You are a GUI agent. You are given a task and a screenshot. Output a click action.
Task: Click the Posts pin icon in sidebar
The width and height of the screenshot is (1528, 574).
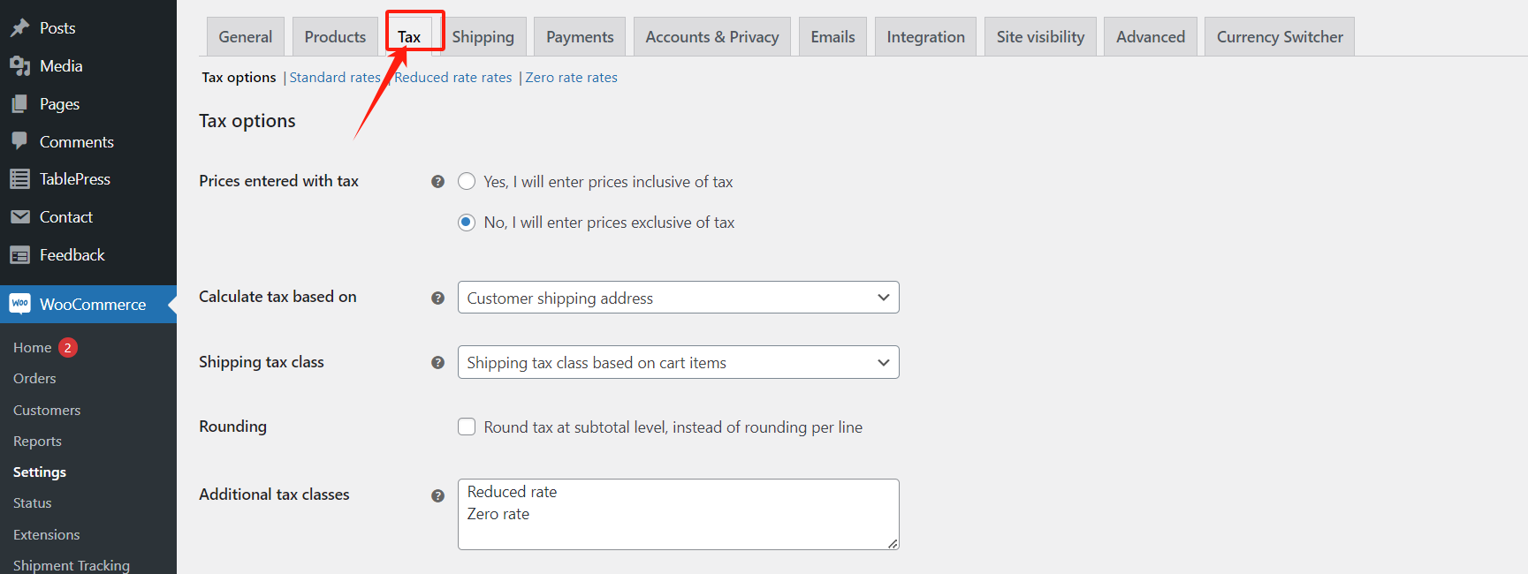point(19,28)
